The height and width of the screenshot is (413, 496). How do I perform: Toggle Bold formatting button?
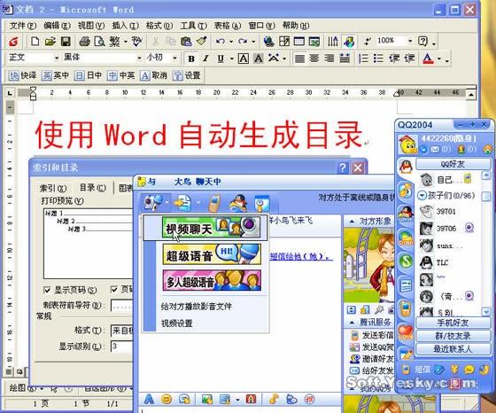(191, 58)
